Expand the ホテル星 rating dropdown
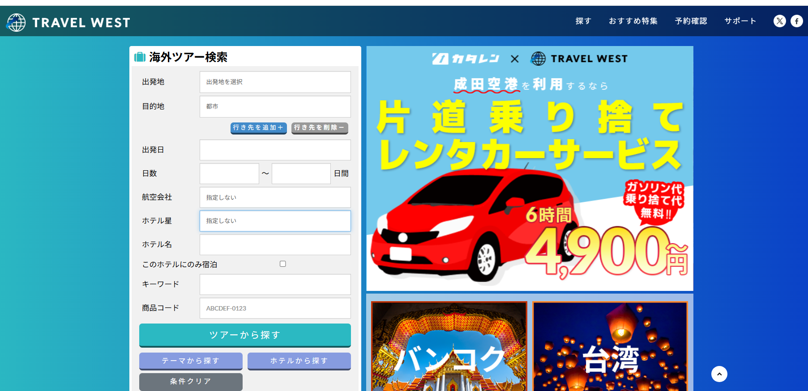The image size is (808, 391). pyautogui.click(x=275, y=221)
